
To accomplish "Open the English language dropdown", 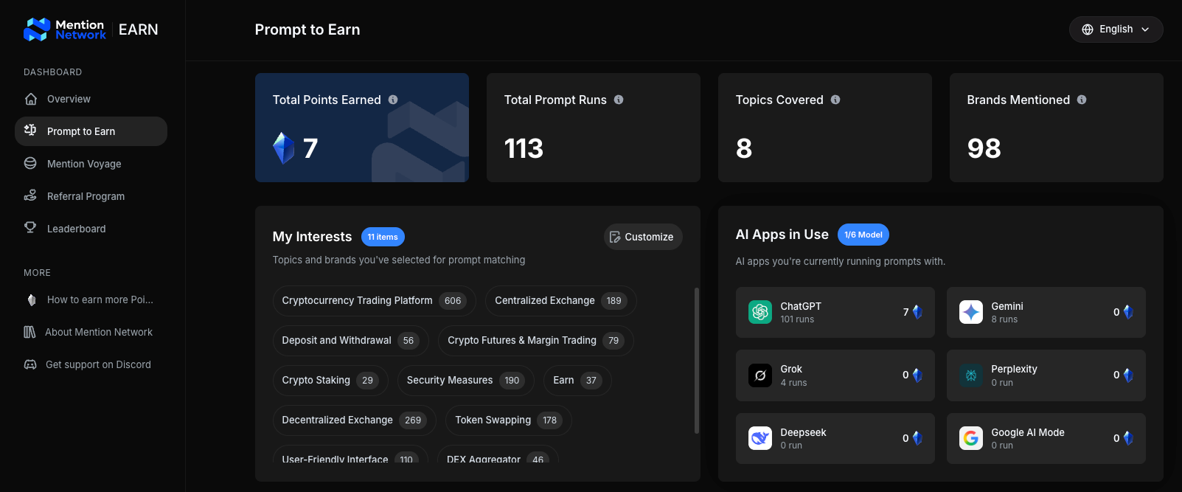I will [1116, 30].
